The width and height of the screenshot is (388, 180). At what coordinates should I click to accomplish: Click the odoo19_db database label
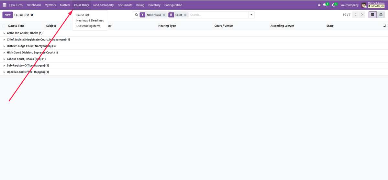pyautogui.click(x=376, y=6)
